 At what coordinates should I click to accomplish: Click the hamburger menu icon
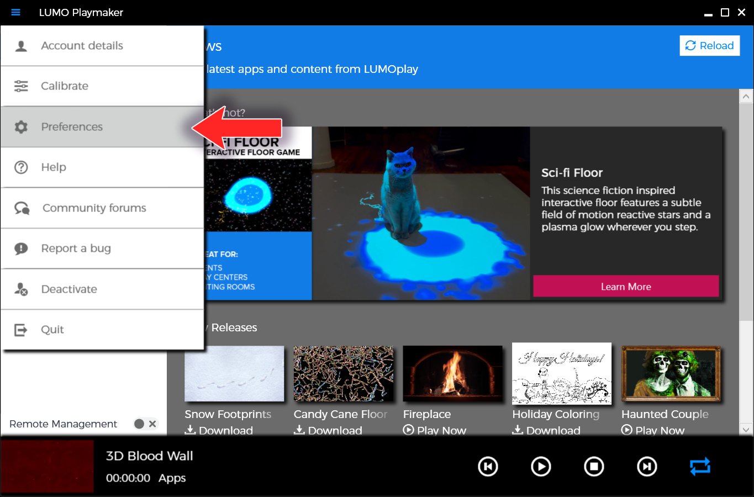pos(15,12)
